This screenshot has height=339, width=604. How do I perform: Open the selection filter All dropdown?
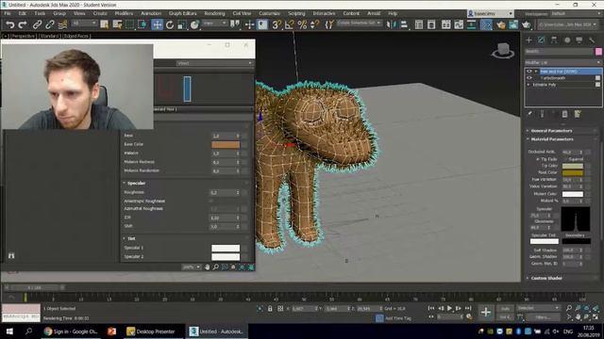point(84,24)
